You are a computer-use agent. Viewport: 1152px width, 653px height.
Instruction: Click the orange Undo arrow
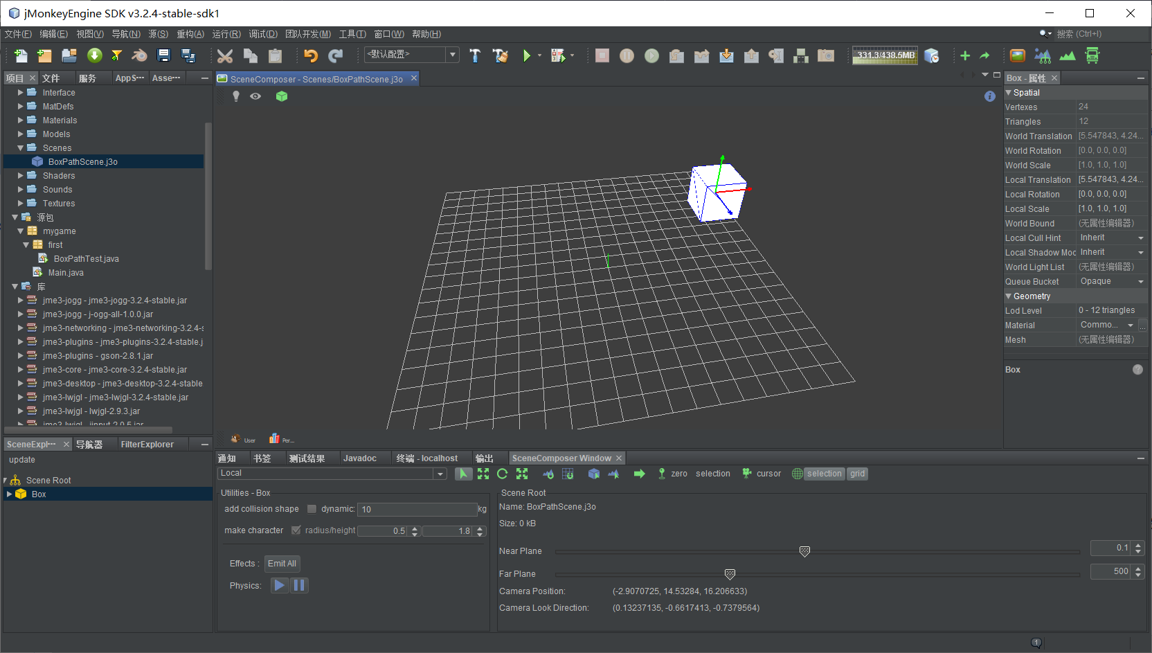tap(311, 55)
